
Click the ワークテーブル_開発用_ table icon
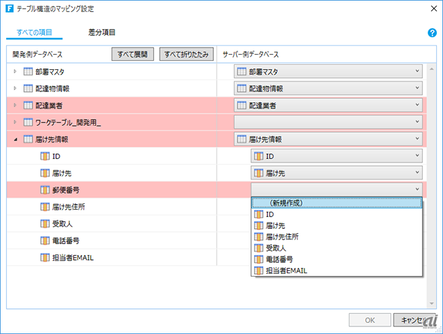click(x=28, y=122)
